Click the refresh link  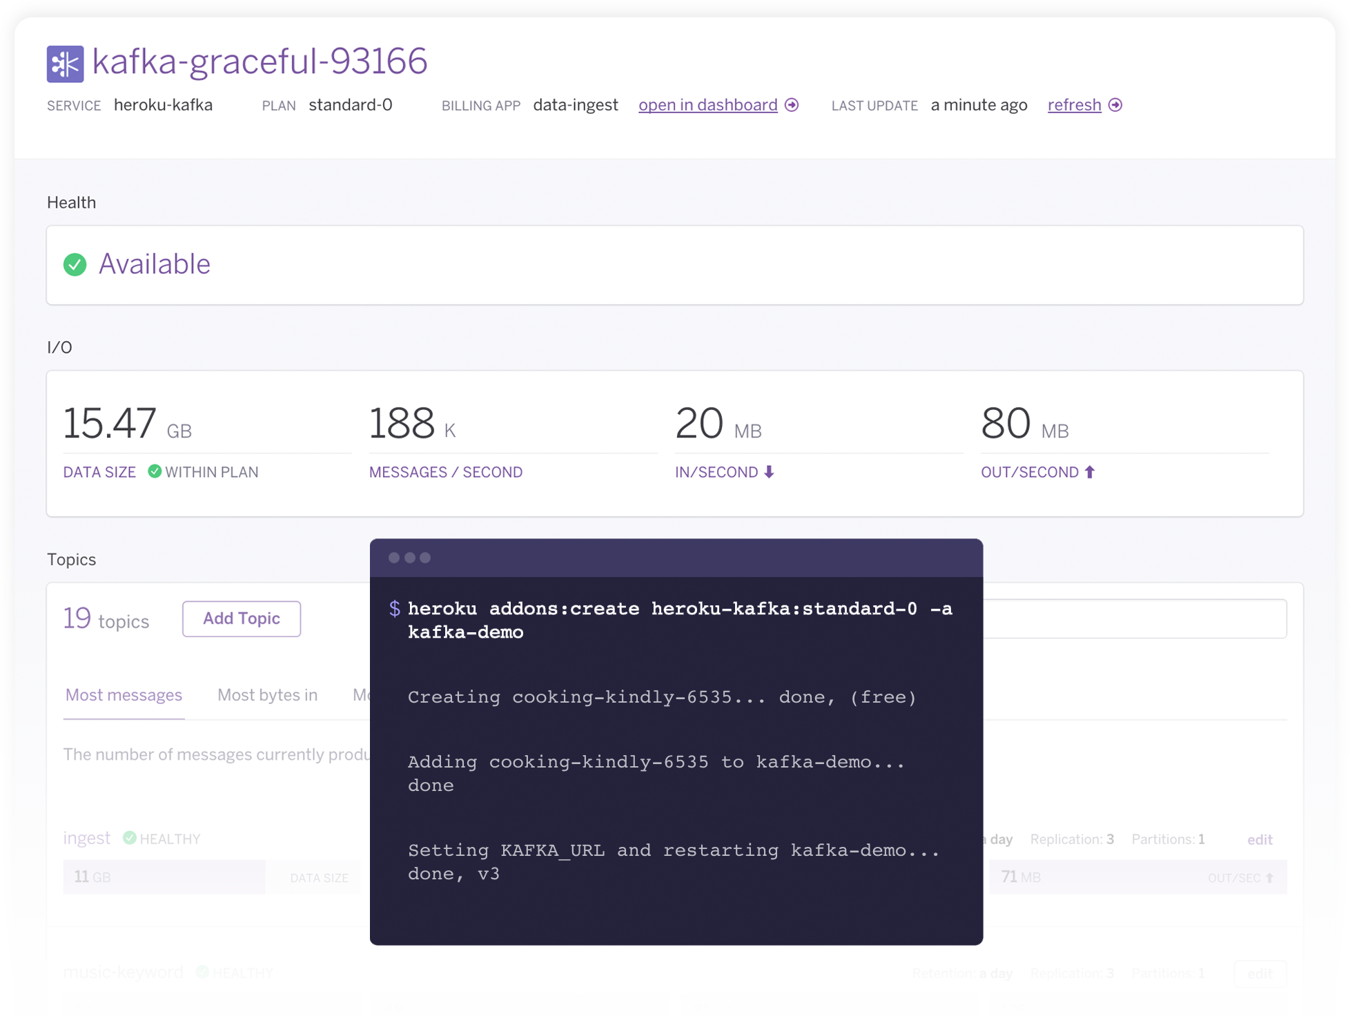pos(1074,105)
